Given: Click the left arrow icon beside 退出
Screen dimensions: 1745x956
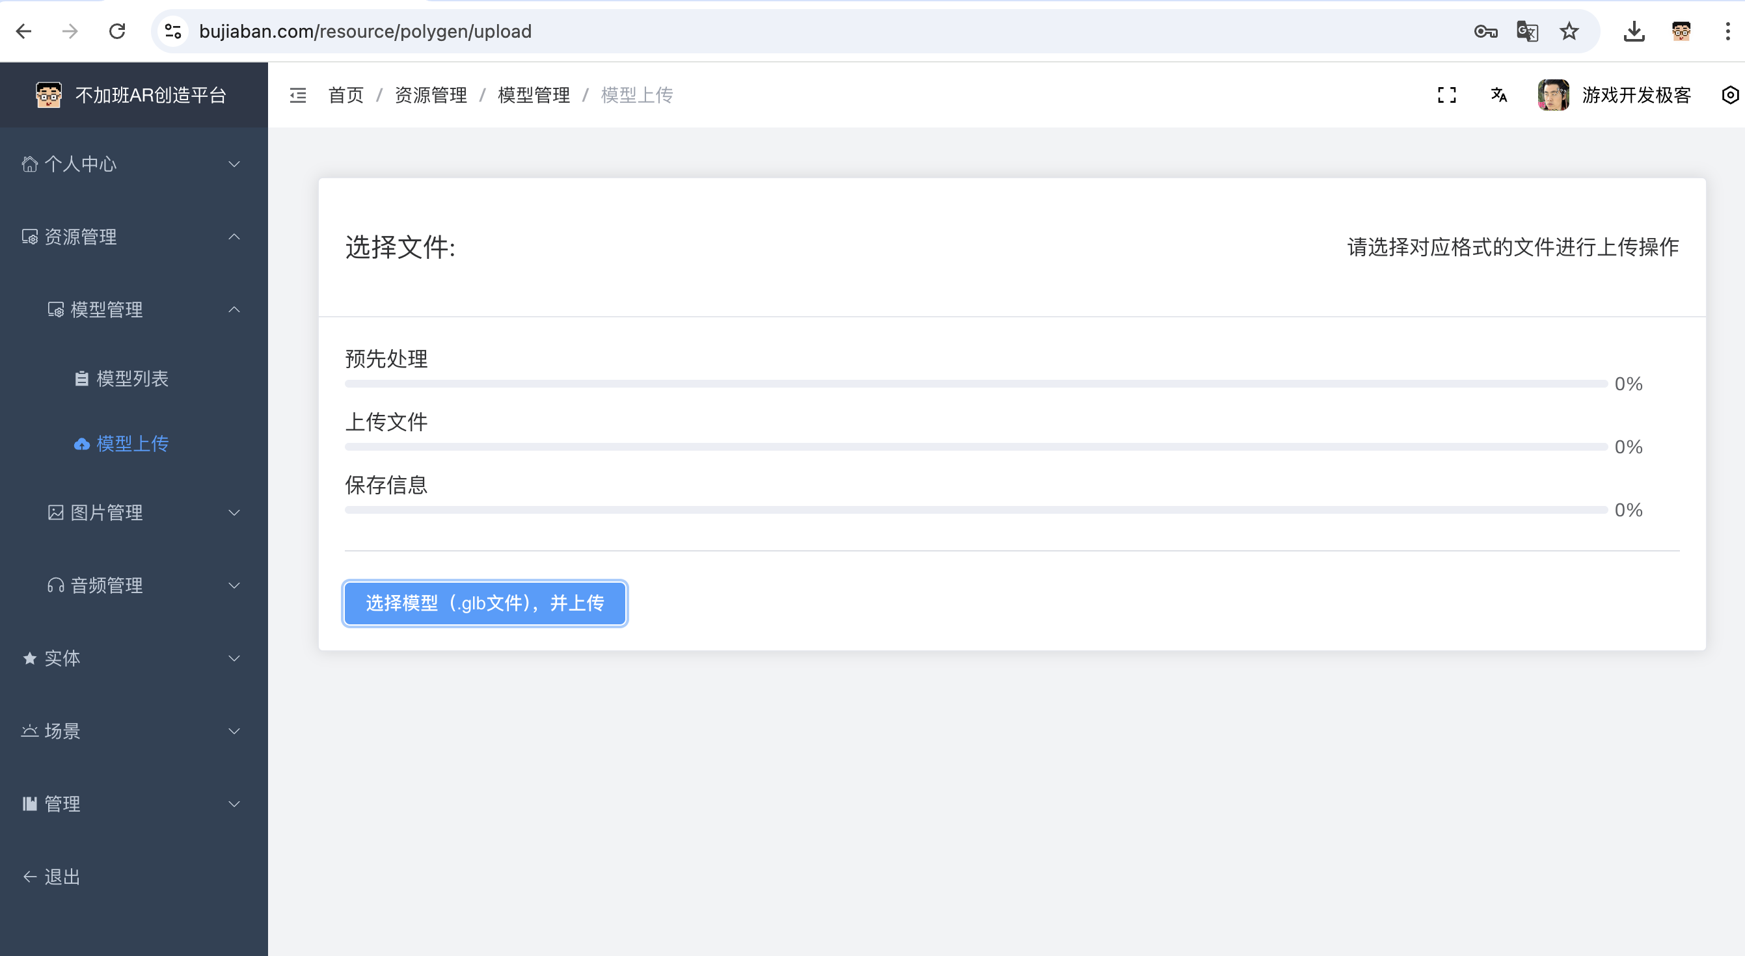Looking at the screenshot, I should pyautogui.click(x=29, y=877).
